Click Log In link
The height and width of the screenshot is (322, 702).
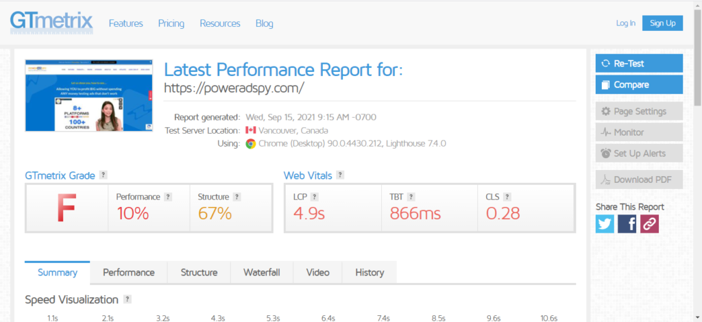625,23
